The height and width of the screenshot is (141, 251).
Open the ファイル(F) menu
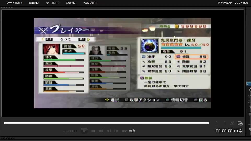tap(14, 3)
